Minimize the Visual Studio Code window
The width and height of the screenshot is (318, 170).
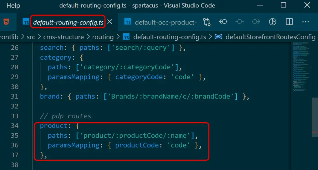tap(260, 5)
